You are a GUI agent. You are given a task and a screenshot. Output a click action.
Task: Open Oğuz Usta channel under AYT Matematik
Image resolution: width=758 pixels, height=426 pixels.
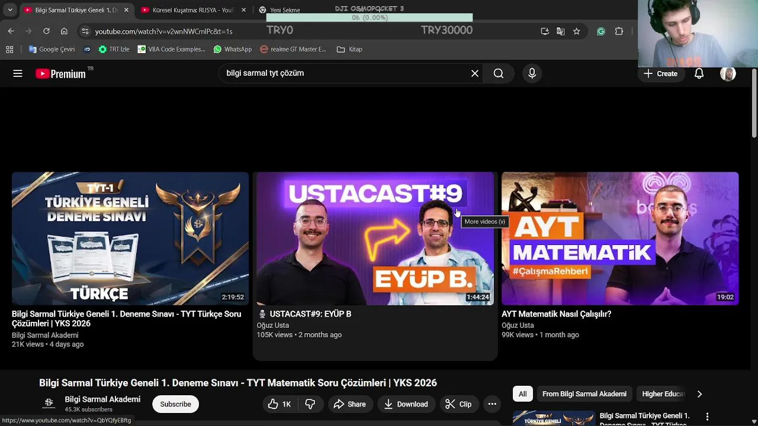pos(518,325)
